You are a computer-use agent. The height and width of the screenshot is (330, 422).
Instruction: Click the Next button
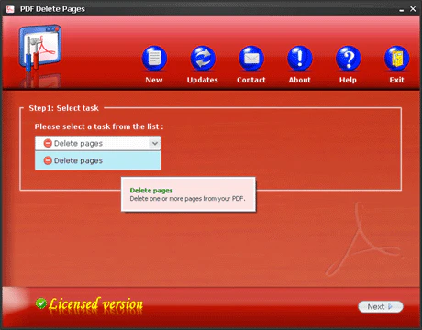point(381,306)
